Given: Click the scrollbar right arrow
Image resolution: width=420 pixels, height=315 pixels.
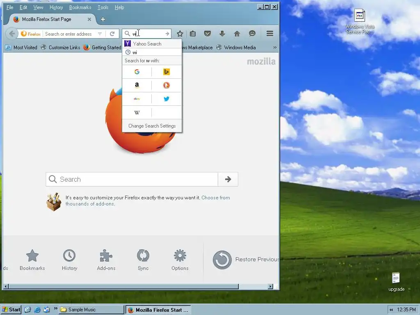Looking at the screenshot, I should 270,286.
